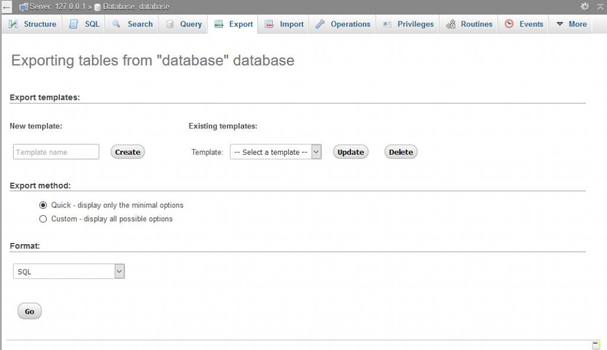Open the phpMyAdmin settings gear icon
Image resolution: width=607 pixels, height=350 pixels.
click(x=584, y=7)
